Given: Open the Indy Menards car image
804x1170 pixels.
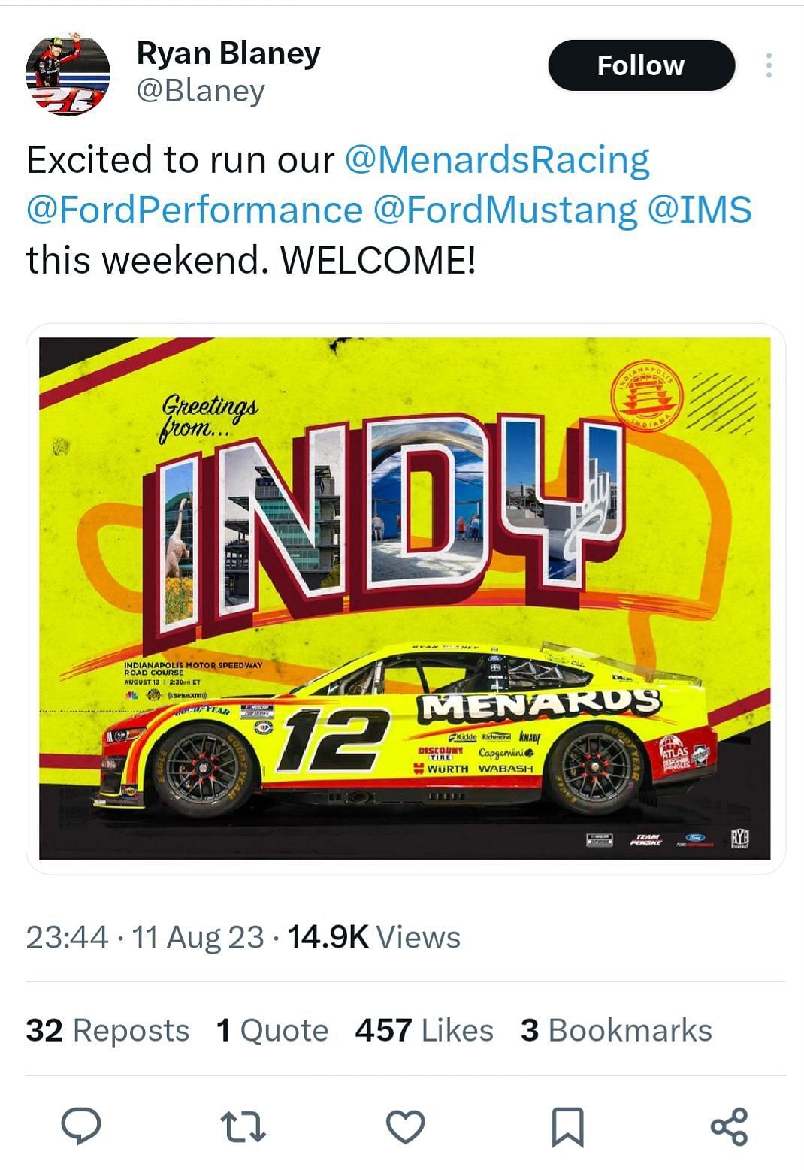Looking at the screenshot, I should [x=405, y=598].
